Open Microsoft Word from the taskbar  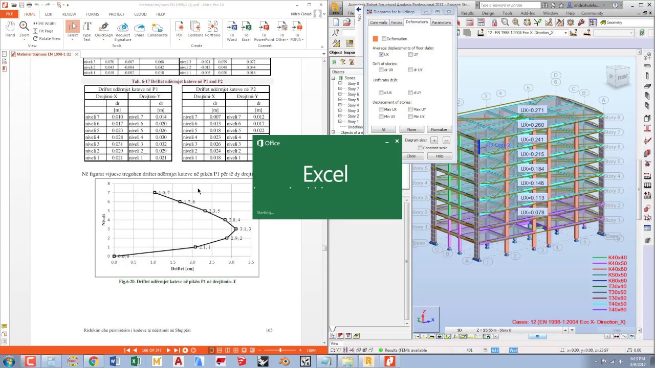[115, 361]
